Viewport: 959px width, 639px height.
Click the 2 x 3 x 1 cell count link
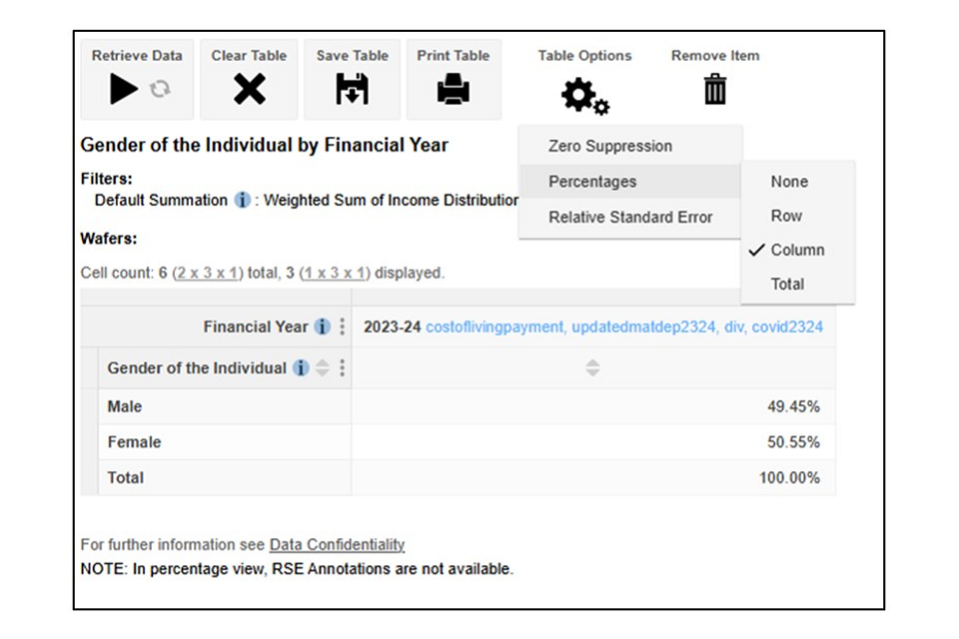pyautogui.click(x=206, y=273)
